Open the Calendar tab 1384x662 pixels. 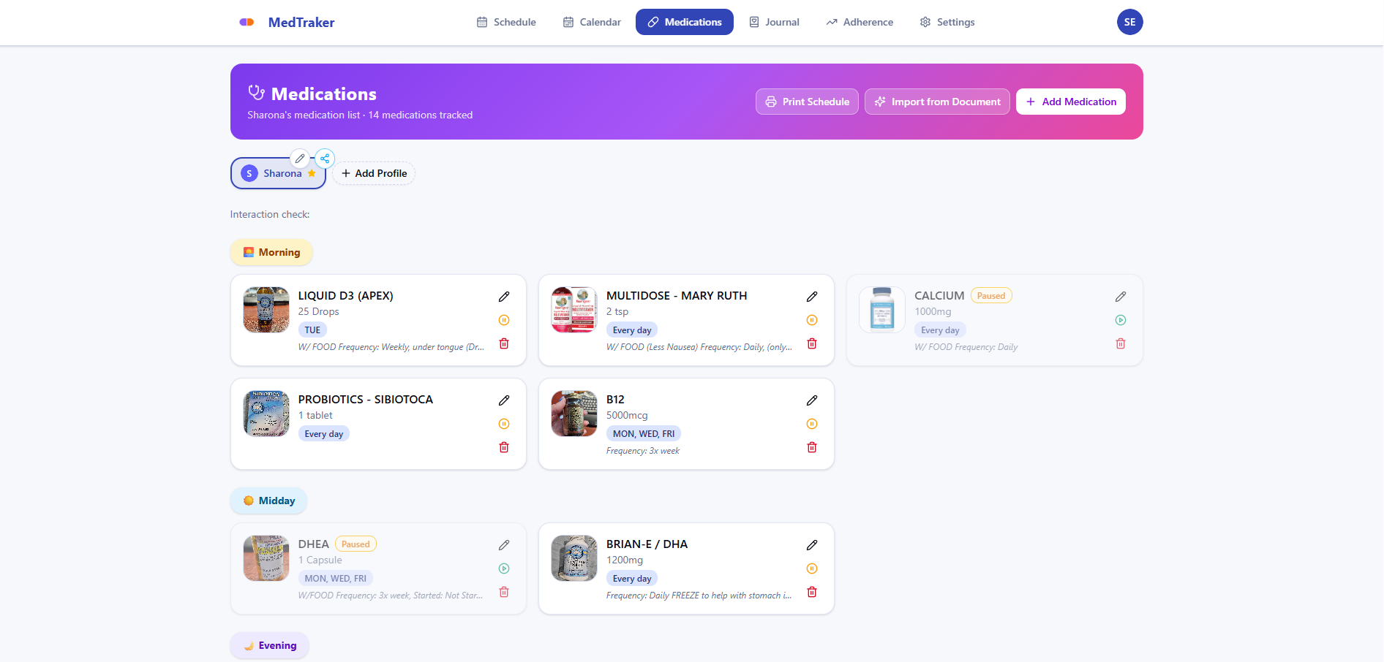pyautogui.click(x=592, y=22)
